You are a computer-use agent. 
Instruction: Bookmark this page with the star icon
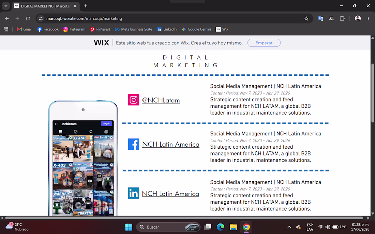(306, 18)
